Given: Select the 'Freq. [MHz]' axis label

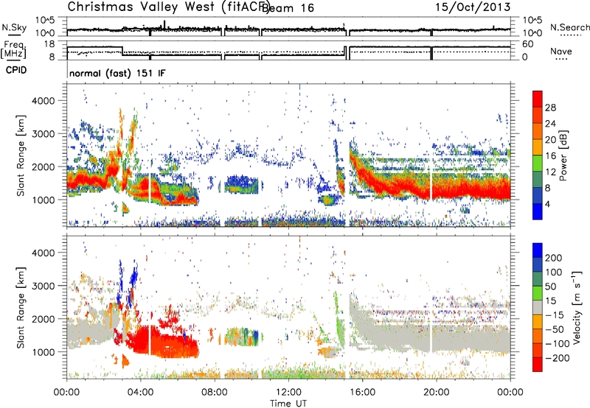Looking at the screenshot, I should click(13, 49).
